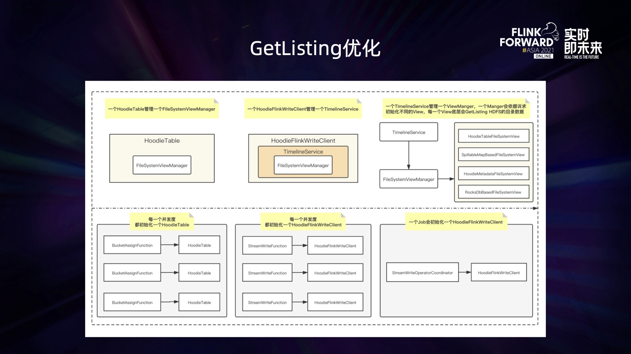Select the SpillableMapBasedFileSystemView box
This screenshot has width=631, height=354.
coord(493,155)
